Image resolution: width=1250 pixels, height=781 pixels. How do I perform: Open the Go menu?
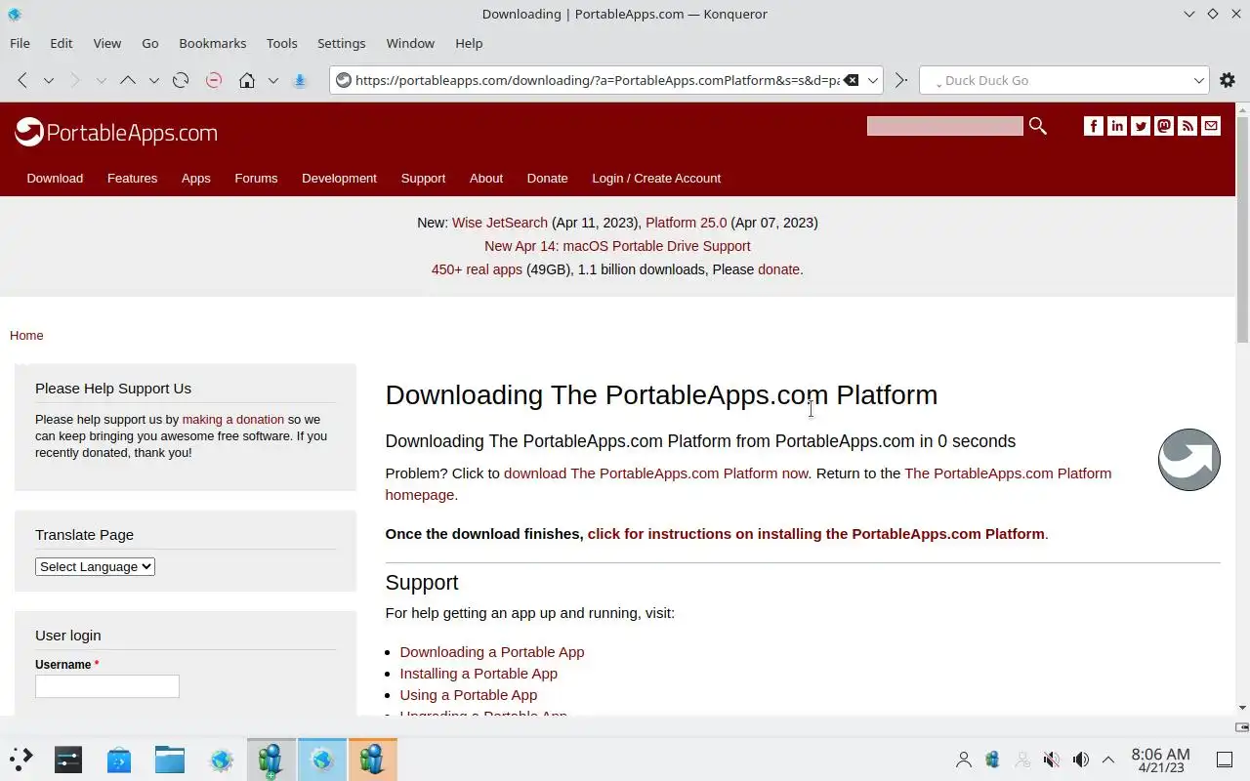pos(149,43)
